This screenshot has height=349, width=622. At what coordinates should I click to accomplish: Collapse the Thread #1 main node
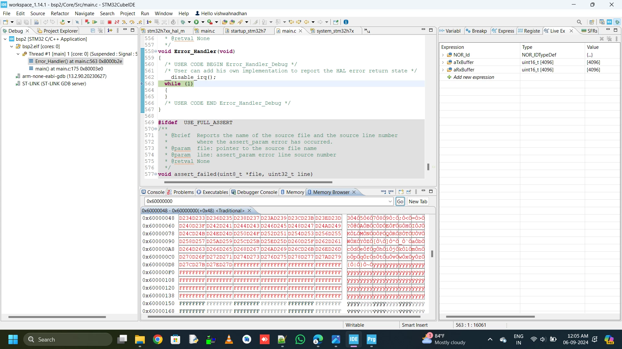pyautogui.click(x=18, y=54)
